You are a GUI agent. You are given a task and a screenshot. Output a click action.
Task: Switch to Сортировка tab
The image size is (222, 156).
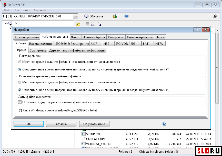pyautogui.click(x=38, y=50)
